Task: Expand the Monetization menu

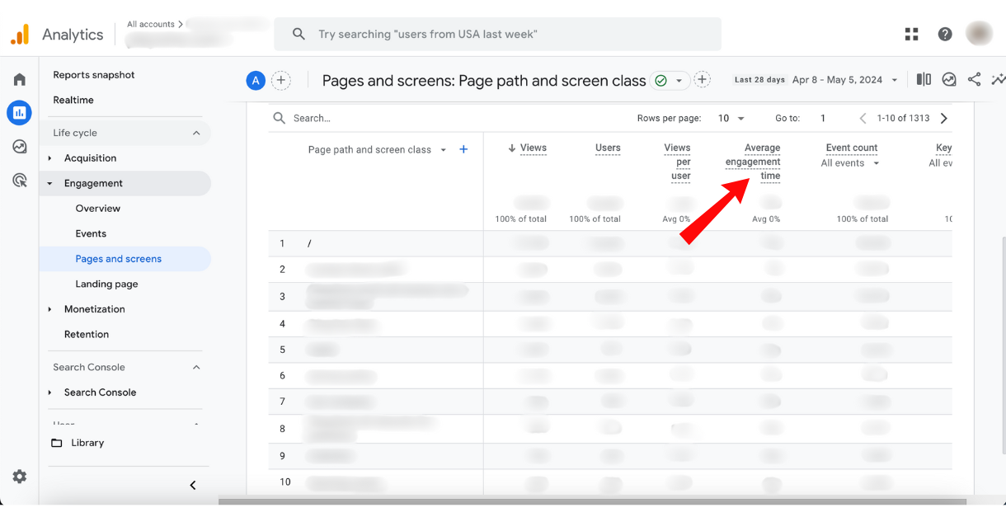Action: coord(94,309)
